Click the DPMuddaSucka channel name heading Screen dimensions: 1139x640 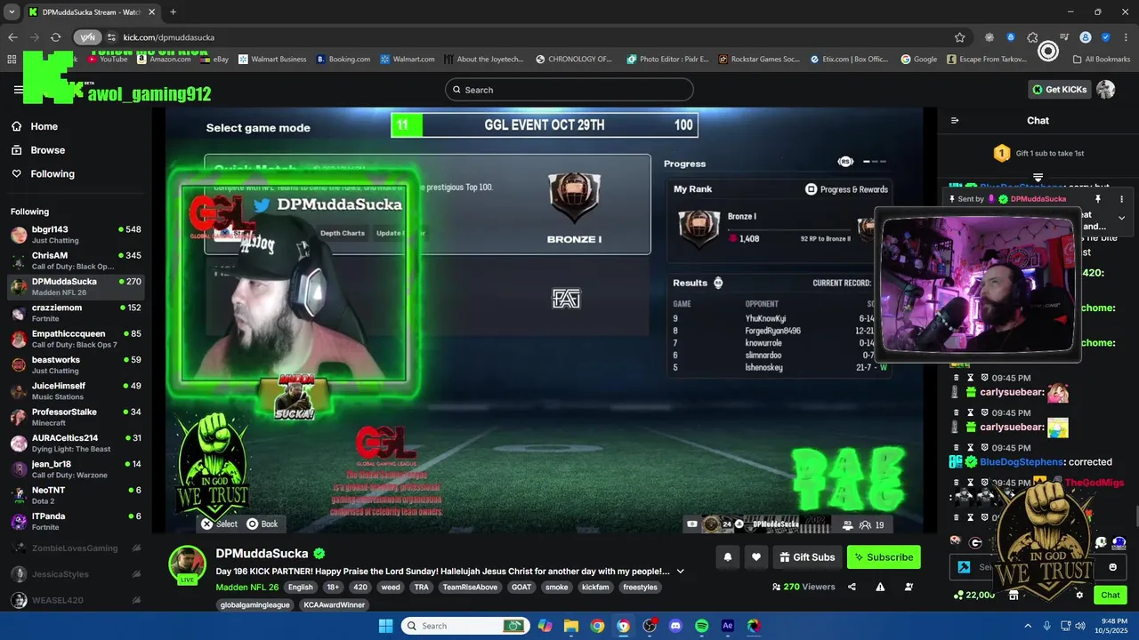(x=262, y=554)
